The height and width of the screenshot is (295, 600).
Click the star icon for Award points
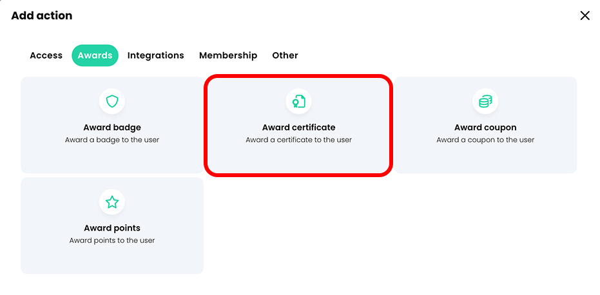112,202
